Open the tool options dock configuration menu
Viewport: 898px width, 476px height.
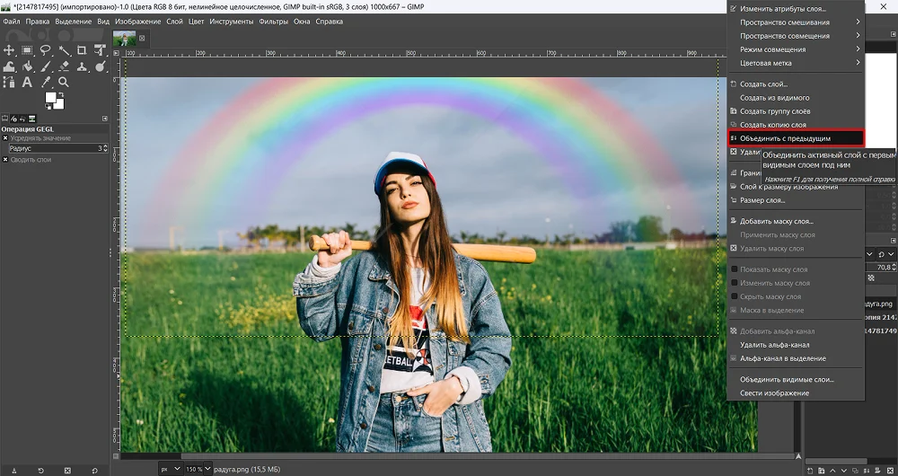pos(105,119)
